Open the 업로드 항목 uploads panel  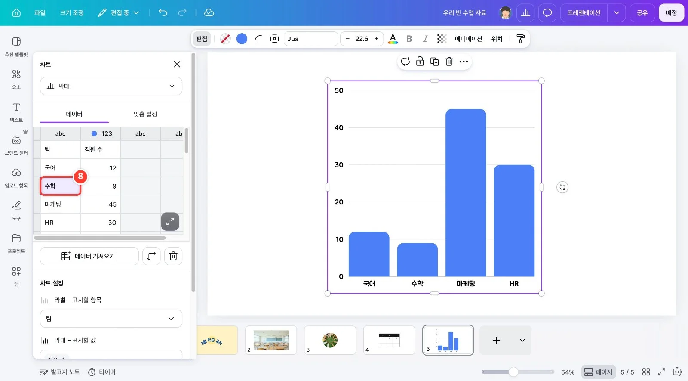click(16, 178)
